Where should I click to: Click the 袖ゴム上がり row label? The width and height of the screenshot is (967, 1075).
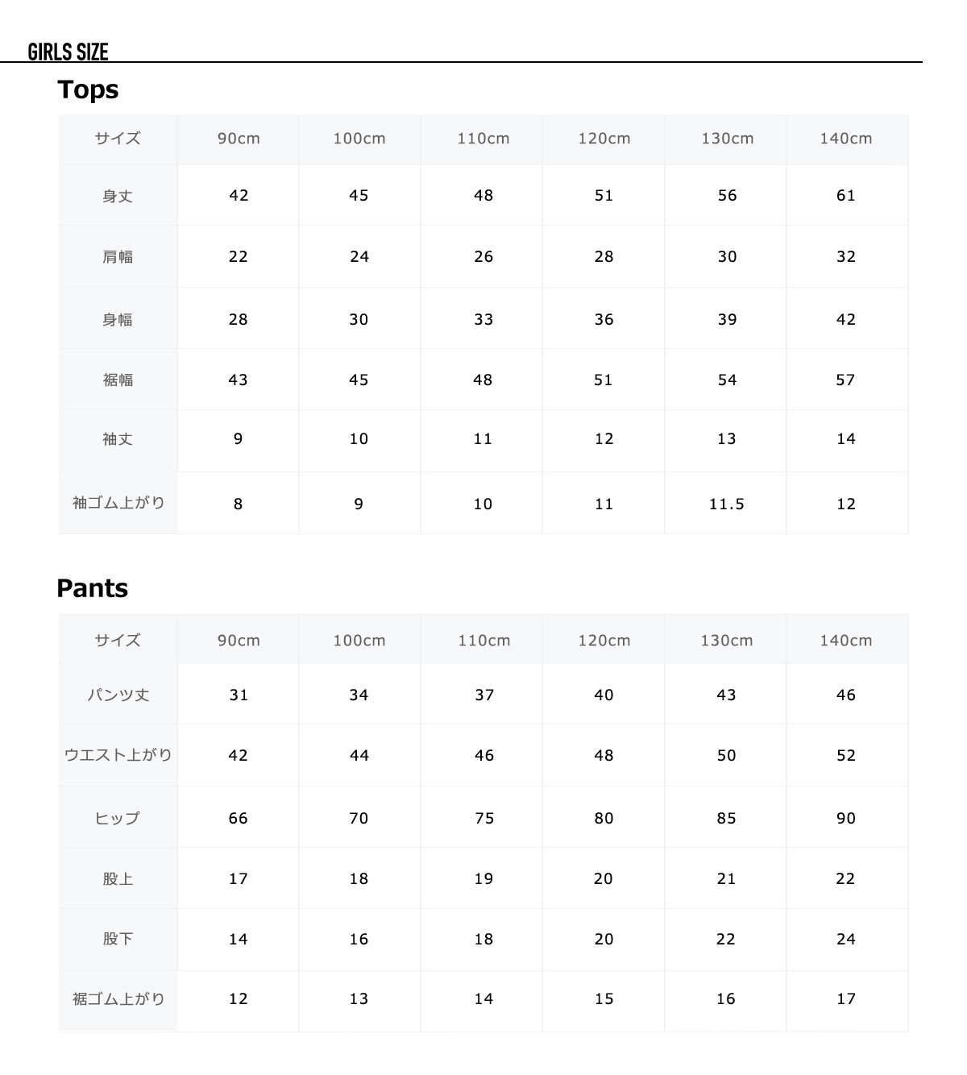tap(118, 503)
